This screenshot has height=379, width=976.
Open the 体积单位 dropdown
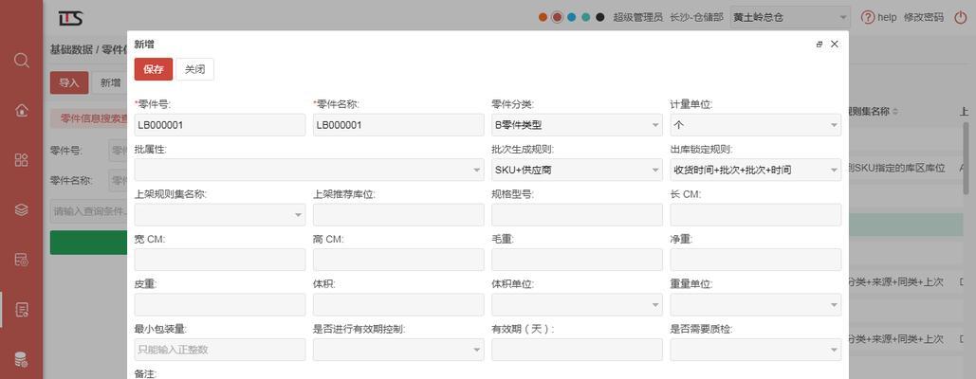click(577, 304)
